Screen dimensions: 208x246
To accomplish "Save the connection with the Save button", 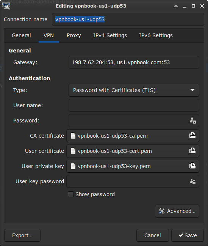I will [x=188, y=235].
